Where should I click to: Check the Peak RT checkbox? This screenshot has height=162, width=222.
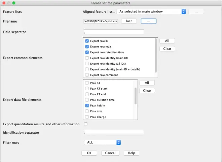pos(87,83)
